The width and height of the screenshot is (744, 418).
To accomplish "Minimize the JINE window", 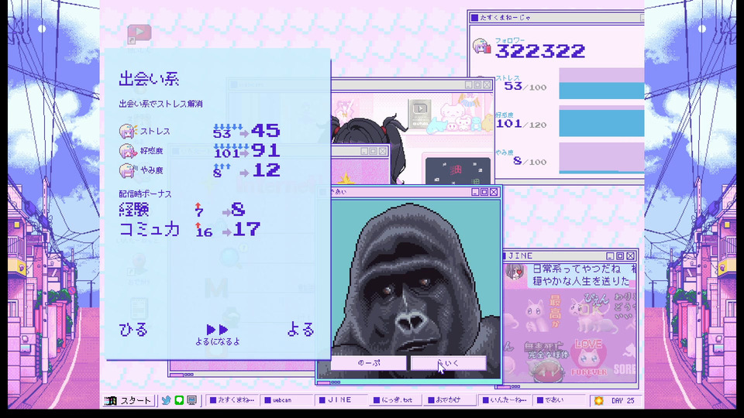I will pyautogui.click(x=610, y=256).
